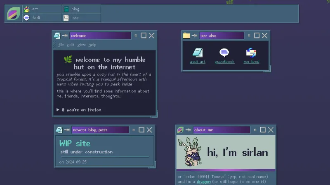Click the folder icon in see also window
This screenshot has height=185, width=330.
(x=186, y=36)
